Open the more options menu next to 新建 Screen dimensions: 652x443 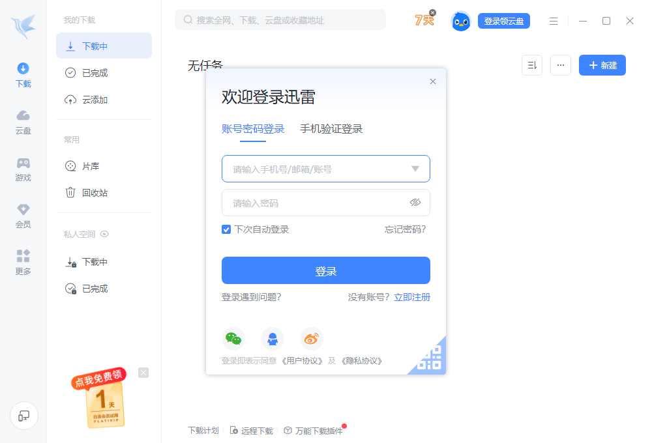tap(560, 65)
